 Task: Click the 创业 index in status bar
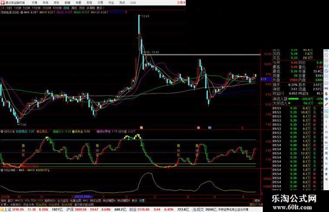click(x=133, y=210)
